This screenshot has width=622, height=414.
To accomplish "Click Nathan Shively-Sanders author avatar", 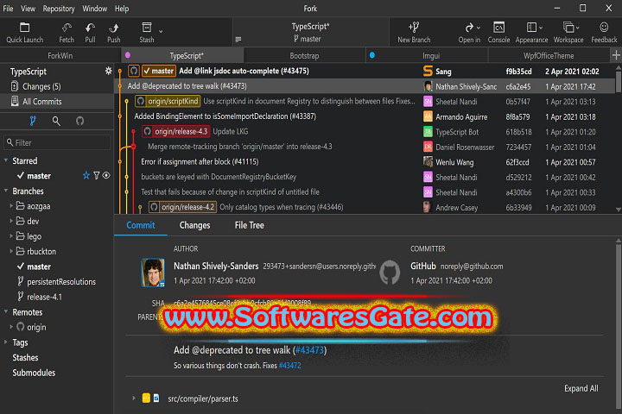I will (x=153, y=273).
